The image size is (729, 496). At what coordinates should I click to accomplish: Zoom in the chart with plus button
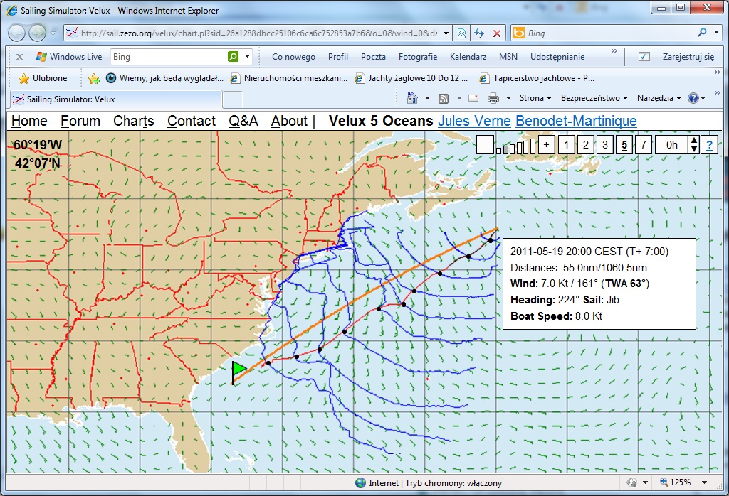[x=546, y=145]
